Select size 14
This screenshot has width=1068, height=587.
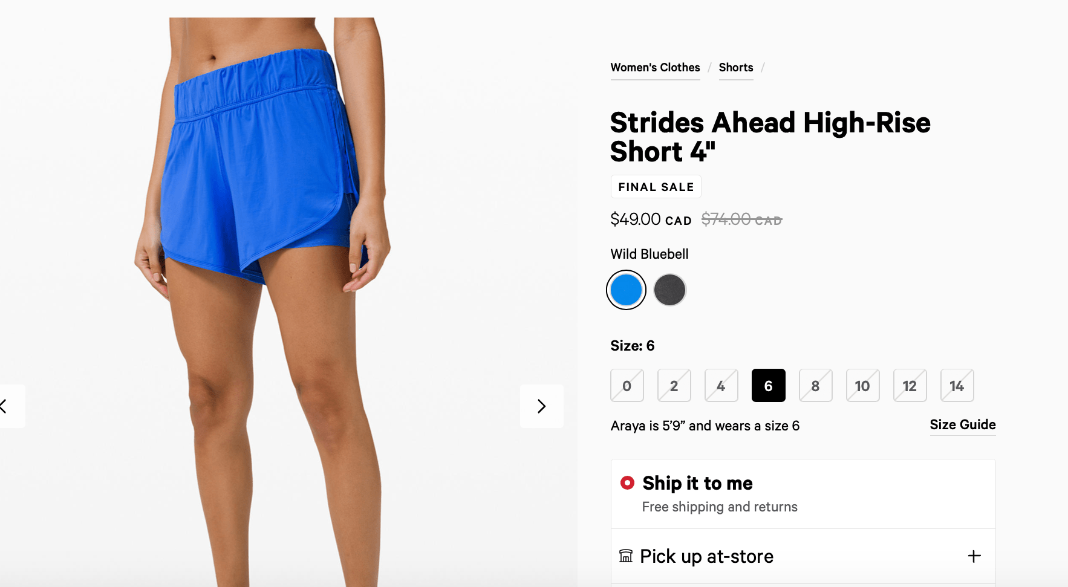pyautogui.click(x=957, y=386)
